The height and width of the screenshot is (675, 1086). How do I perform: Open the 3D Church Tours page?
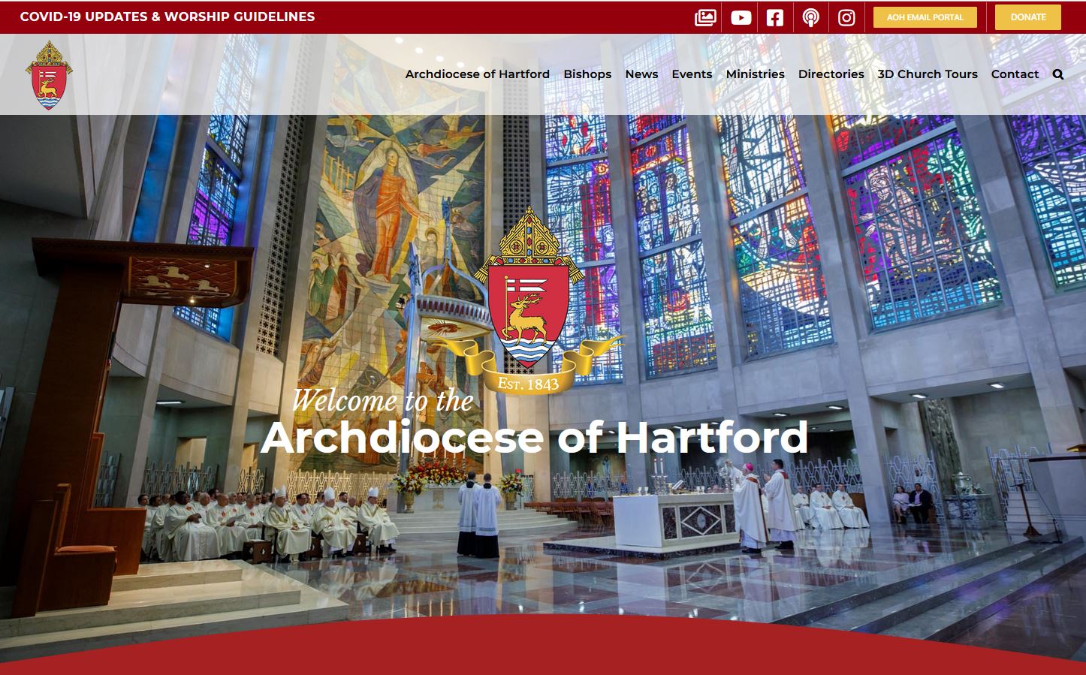pos(927,74)
